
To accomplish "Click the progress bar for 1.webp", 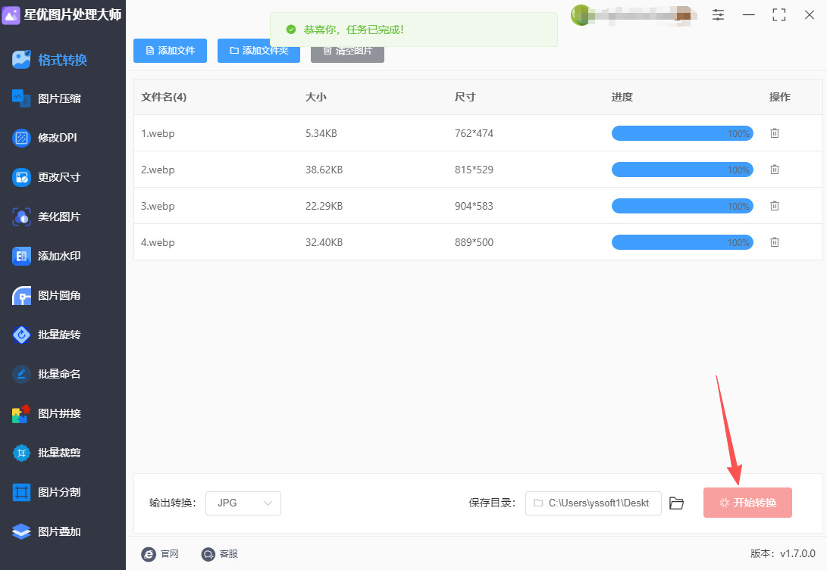I will 682,133.
